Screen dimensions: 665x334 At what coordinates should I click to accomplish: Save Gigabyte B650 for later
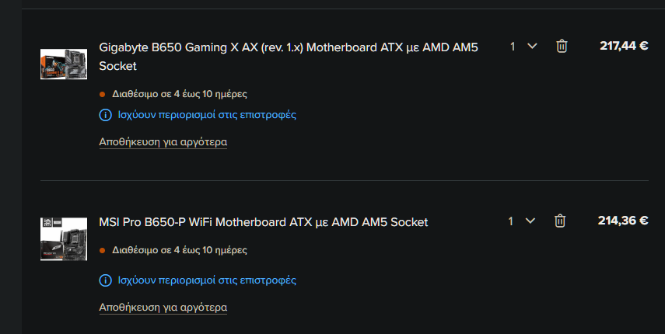[163, 142]
